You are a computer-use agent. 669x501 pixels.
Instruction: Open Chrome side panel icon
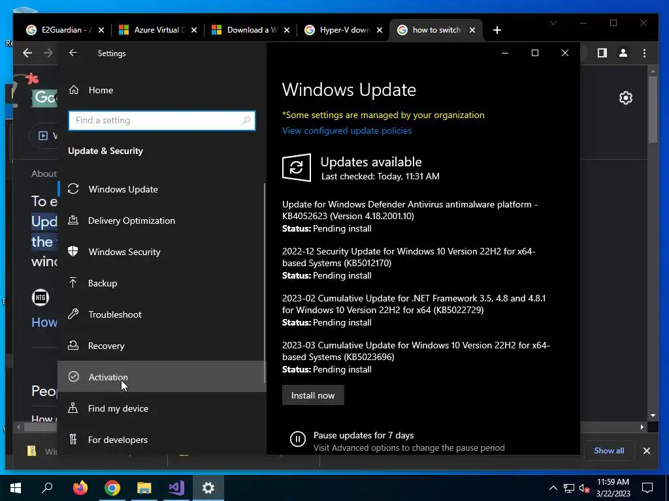point(602,53)
